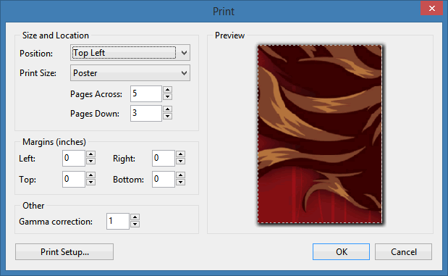Decrease Right margin with down arrow
448x276 pixels.
(180, 162)
